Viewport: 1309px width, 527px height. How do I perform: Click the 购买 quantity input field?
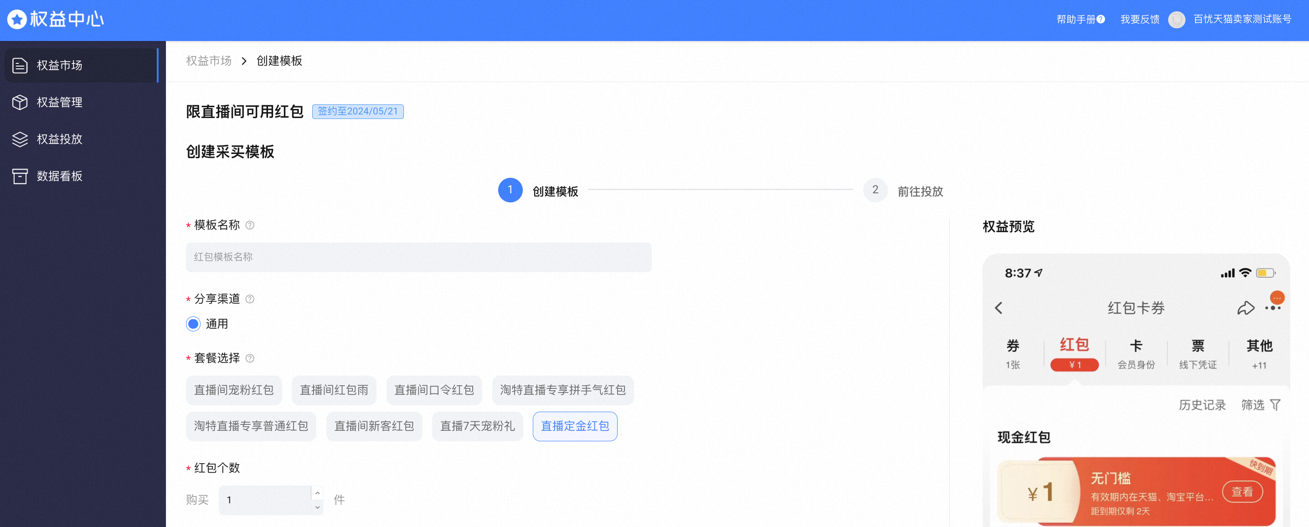click(265, 500)
